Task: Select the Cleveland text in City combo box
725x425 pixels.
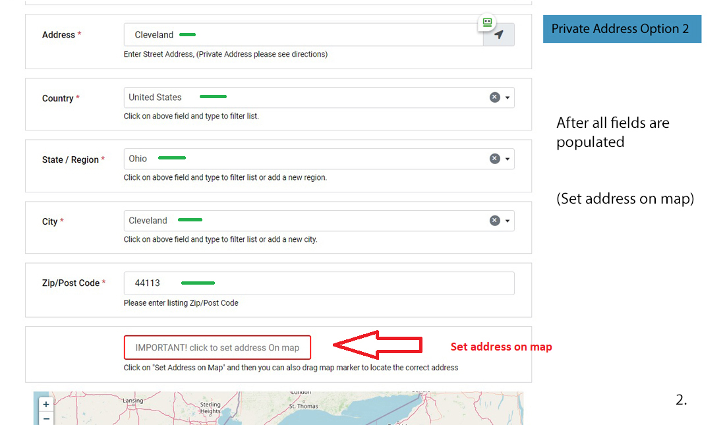Action: click(148, 221)
